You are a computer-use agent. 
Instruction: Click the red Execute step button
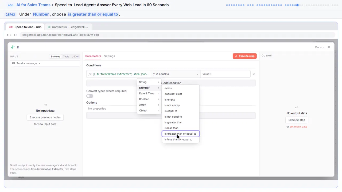tap(245, 56)
